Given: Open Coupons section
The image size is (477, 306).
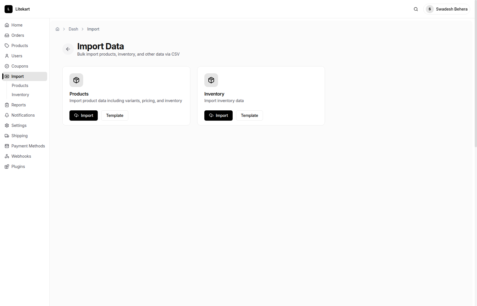Looking at the screenshot, I should pos(25,66).
